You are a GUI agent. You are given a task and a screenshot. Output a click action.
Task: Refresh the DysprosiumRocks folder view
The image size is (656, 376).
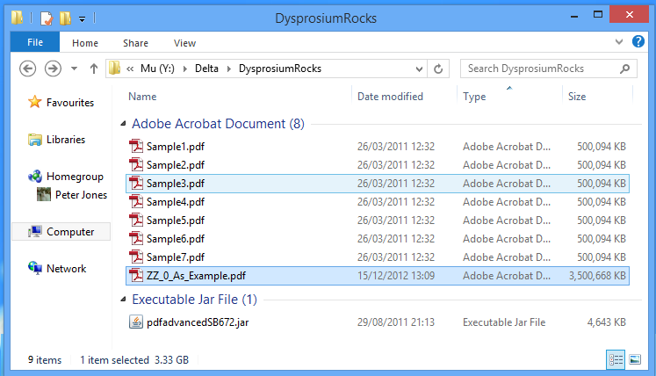441,69
